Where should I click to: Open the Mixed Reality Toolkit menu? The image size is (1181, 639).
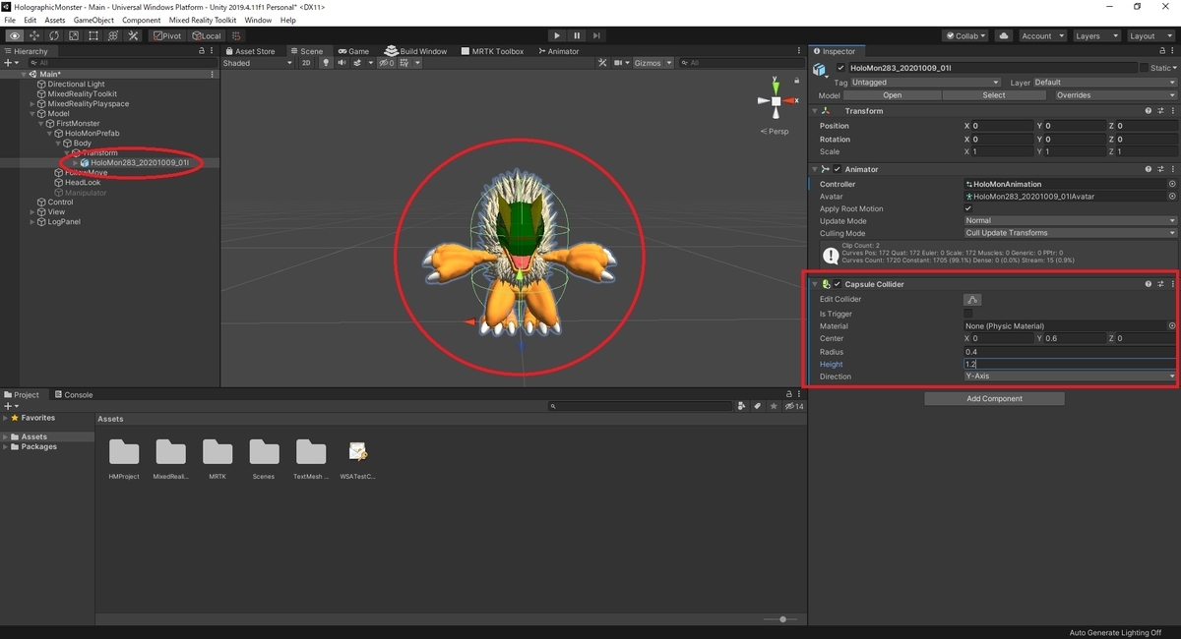[204, 20]
